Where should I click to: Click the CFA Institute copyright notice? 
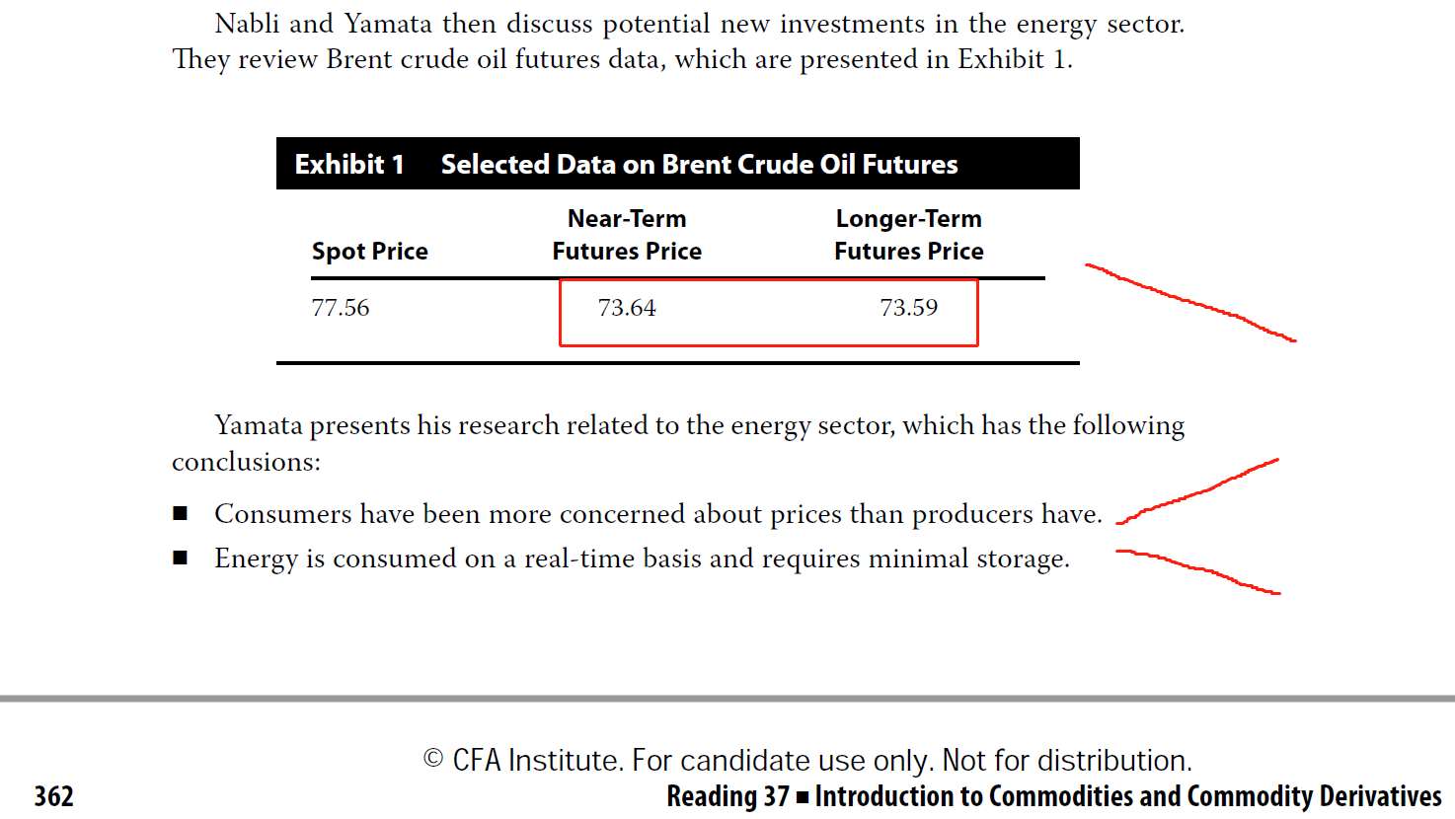807,760
